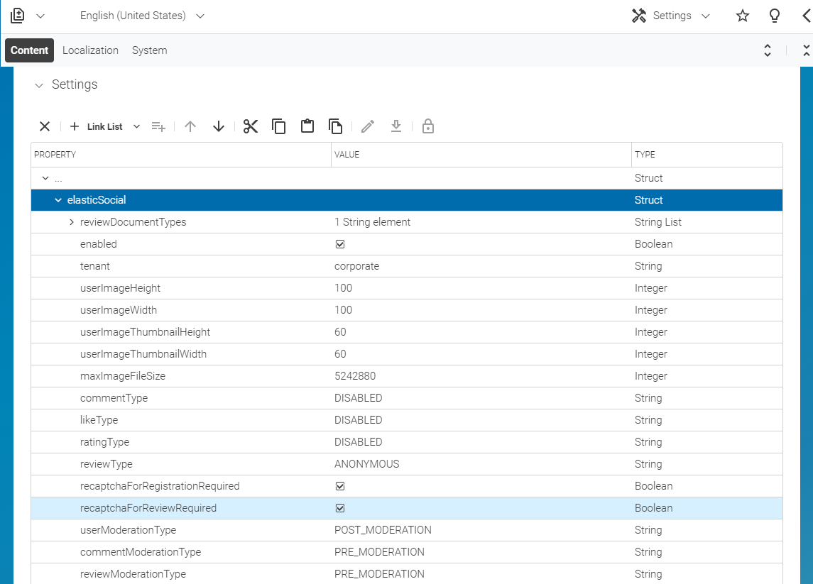This screenshot has height=584, width=813.
Task: Collapse the elasticSocial struct row
Action: click(x=58, y=199)
